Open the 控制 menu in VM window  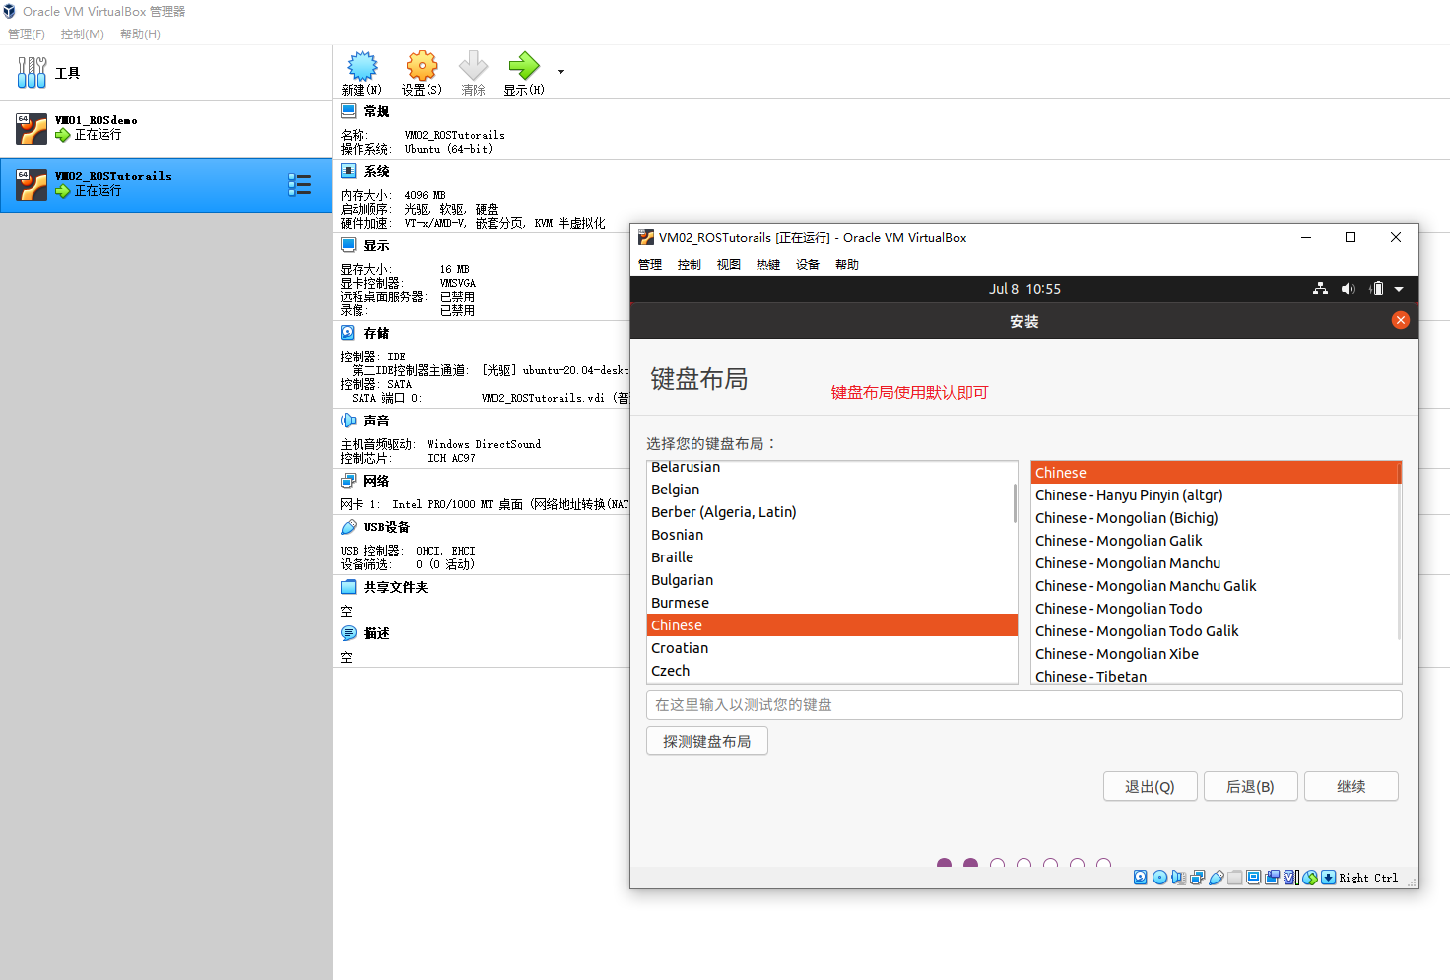689,264
